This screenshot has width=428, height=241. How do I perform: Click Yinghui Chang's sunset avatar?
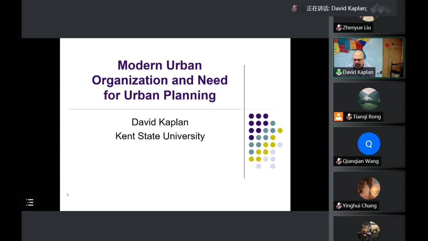pyautogui.click(x=369, y=188)
